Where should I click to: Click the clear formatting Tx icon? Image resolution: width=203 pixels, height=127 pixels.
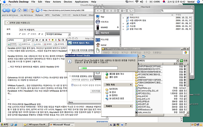coord(59,40)
